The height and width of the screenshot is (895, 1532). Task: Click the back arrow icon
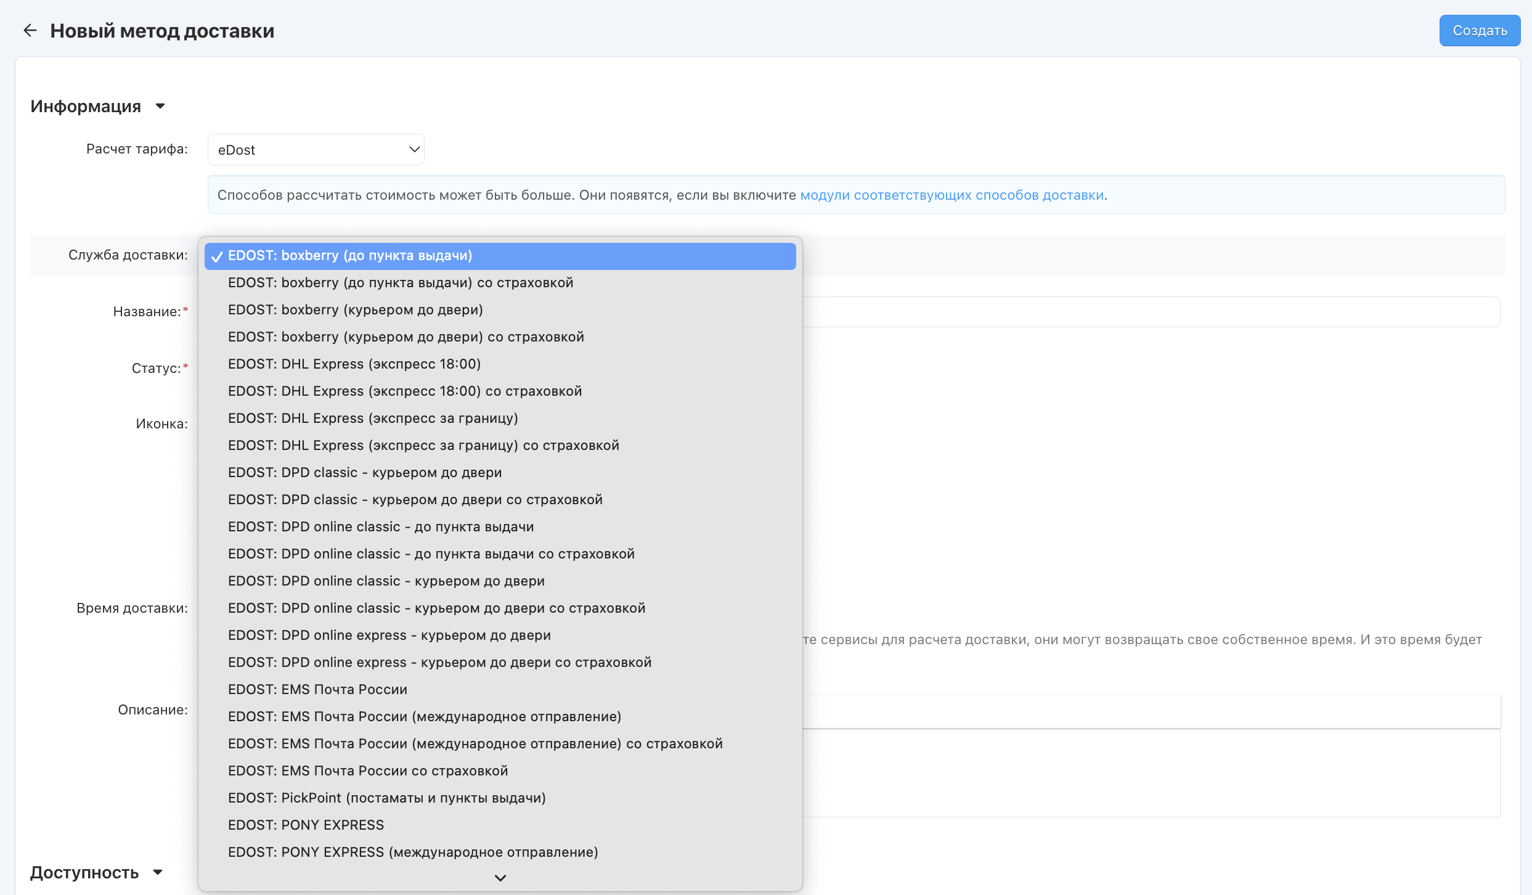point(30,30)
